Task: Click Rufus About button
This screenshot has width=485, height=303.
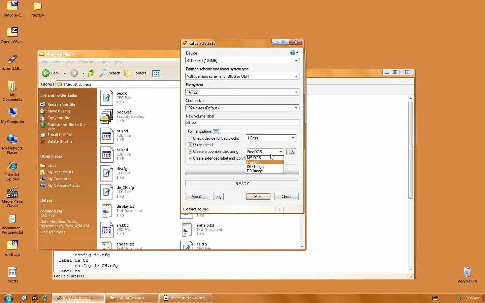Action: pos(198,197)
